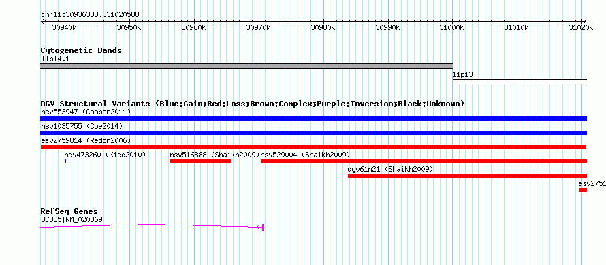Click the small nsv473260 blue marker

(65, 161)
